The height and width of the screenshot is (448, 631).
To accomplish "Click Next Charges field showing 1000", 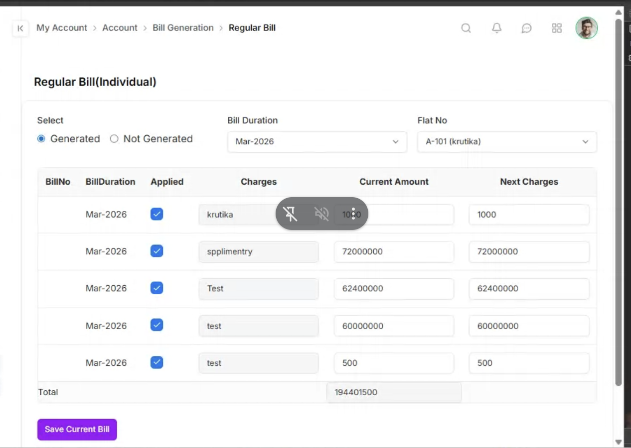I will 529,215.
